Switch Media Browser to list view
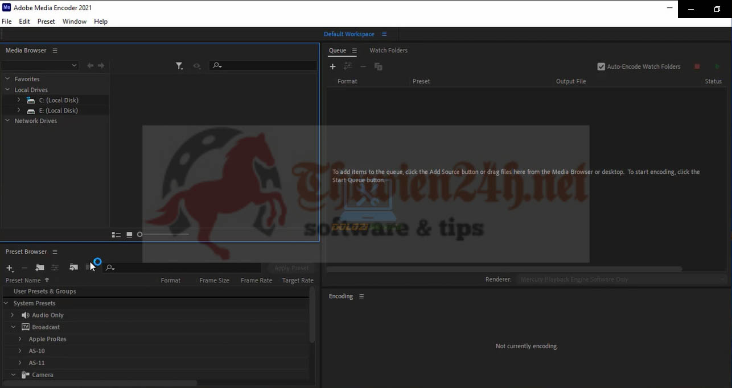732x388 pixels. click(116, 235)
